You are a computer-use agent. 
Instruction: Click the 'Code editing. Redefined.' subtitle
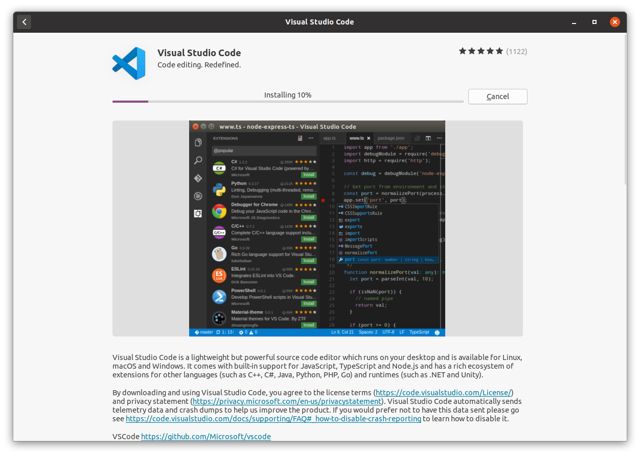[x=199, y=65]
